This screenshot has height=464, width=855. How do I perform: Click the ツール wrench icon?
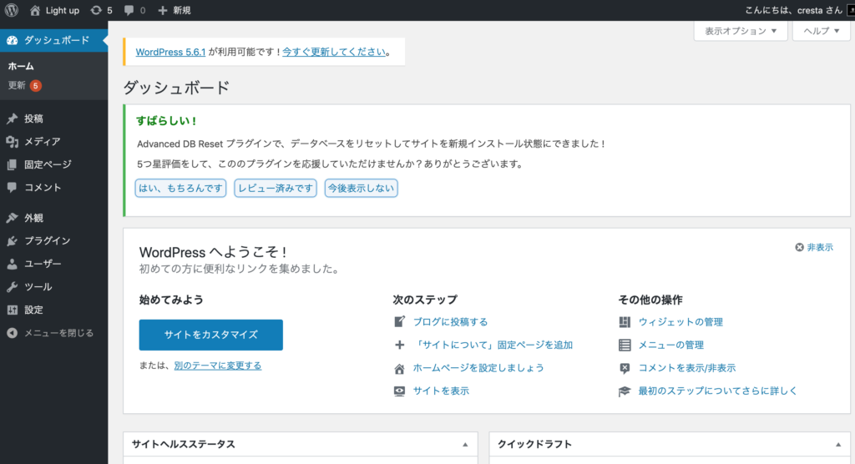tap(12, 287)
